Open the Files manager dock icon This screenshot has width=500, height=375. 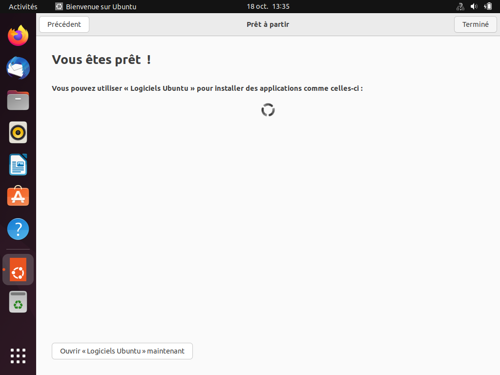pos(18,100)
